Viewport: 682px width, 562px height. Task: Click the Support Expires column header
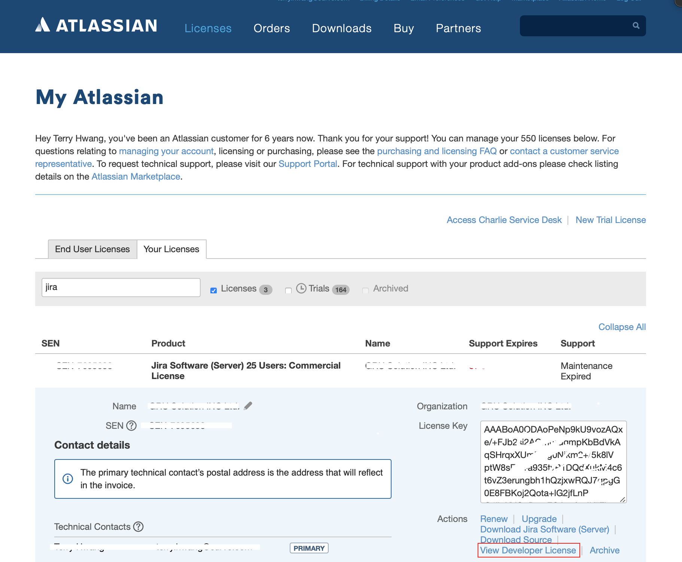[x=503, y=343]
